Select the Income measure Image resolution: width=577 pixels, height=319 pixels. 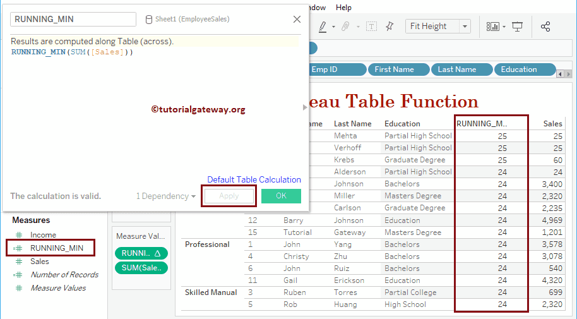[43, 235]
